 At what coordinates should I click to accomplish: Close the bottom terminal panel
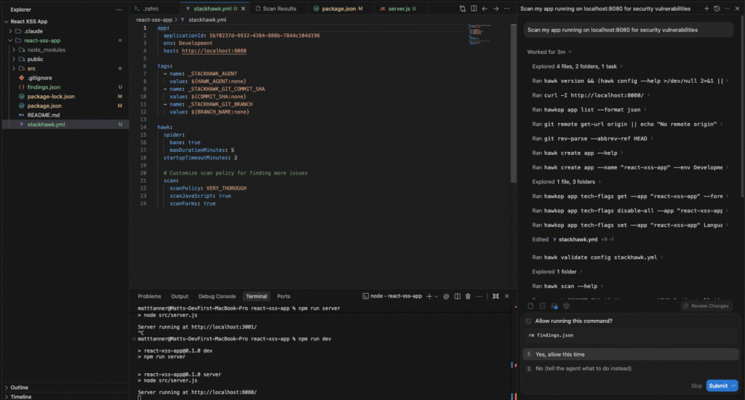pyautogui.click(x=506, y=297)
